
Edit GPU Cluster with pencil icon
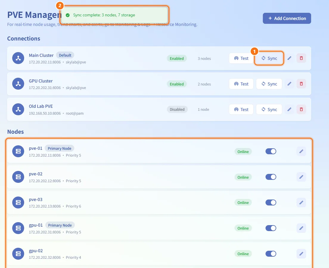289,84
